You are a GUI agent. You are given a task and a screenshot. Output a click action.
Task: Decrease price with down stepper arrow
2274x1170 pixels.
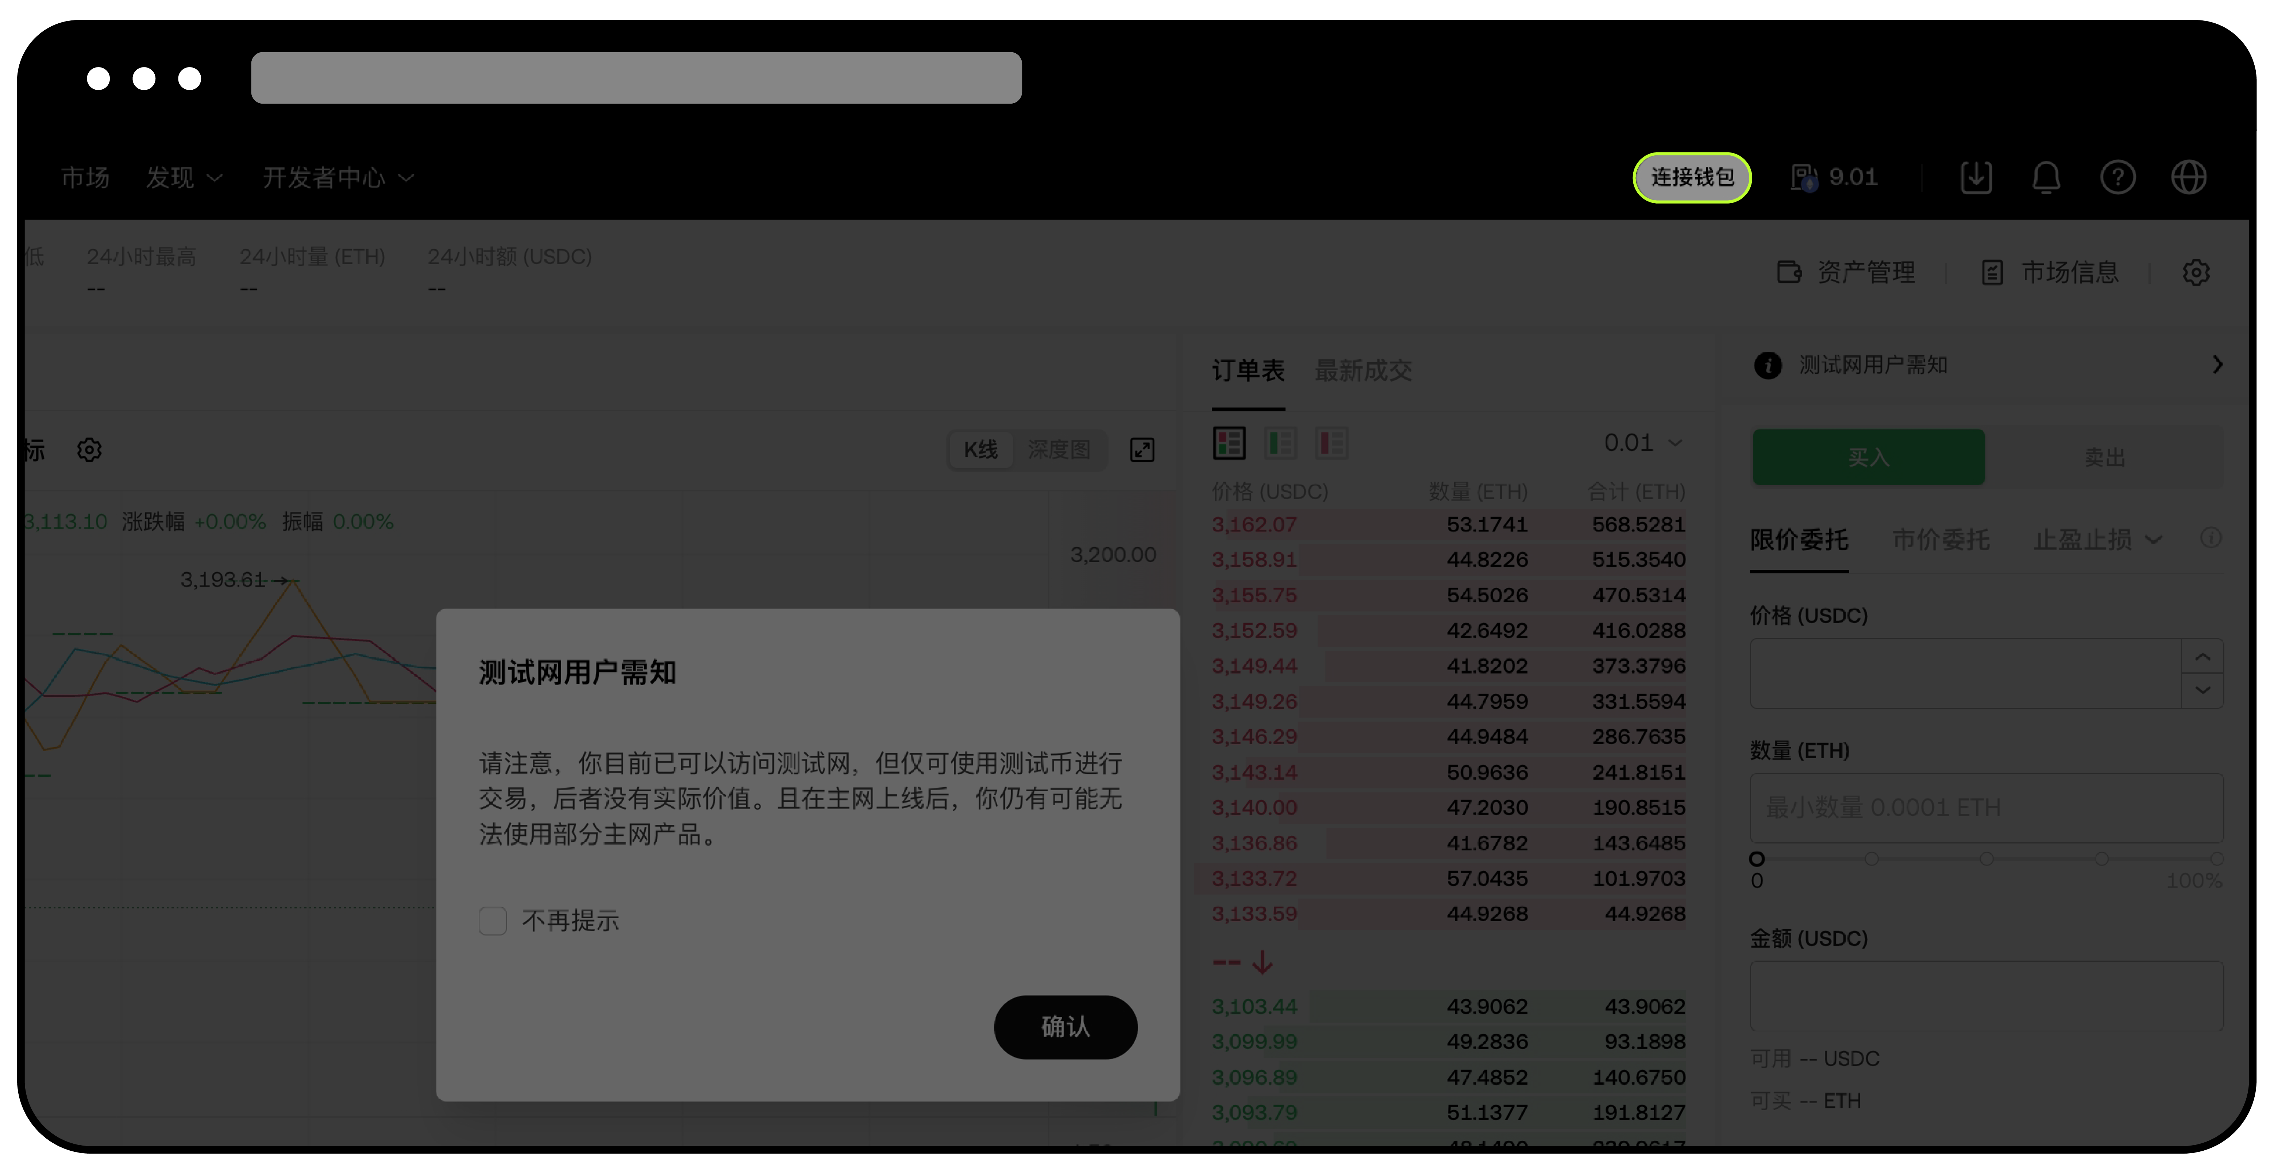point(2202,691)
